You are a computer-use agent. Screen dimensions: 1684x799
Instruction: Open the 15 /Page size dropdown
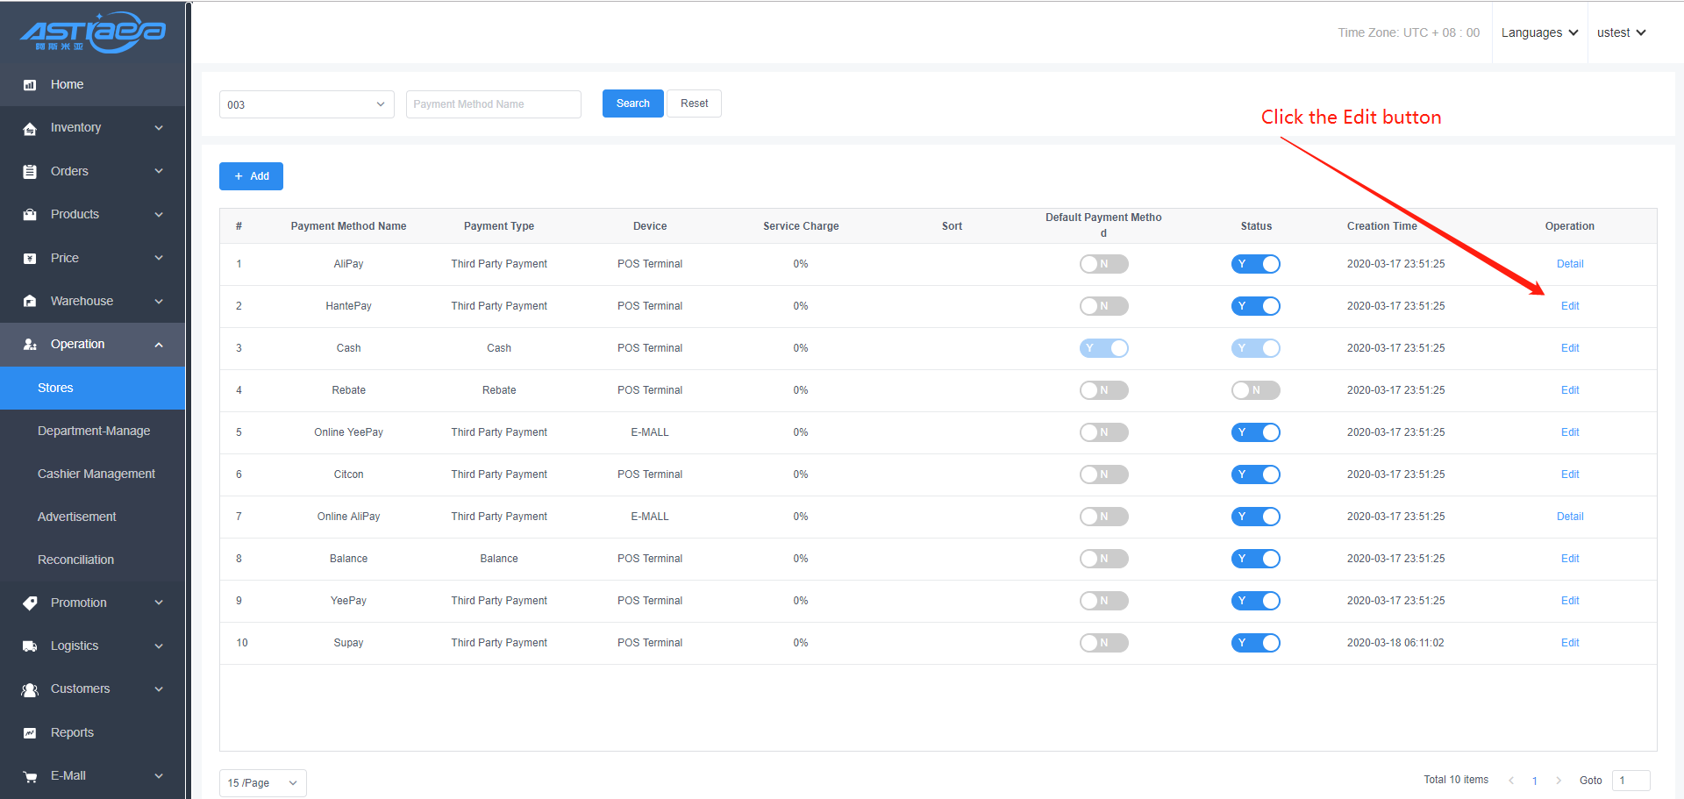tap(262, 783)
